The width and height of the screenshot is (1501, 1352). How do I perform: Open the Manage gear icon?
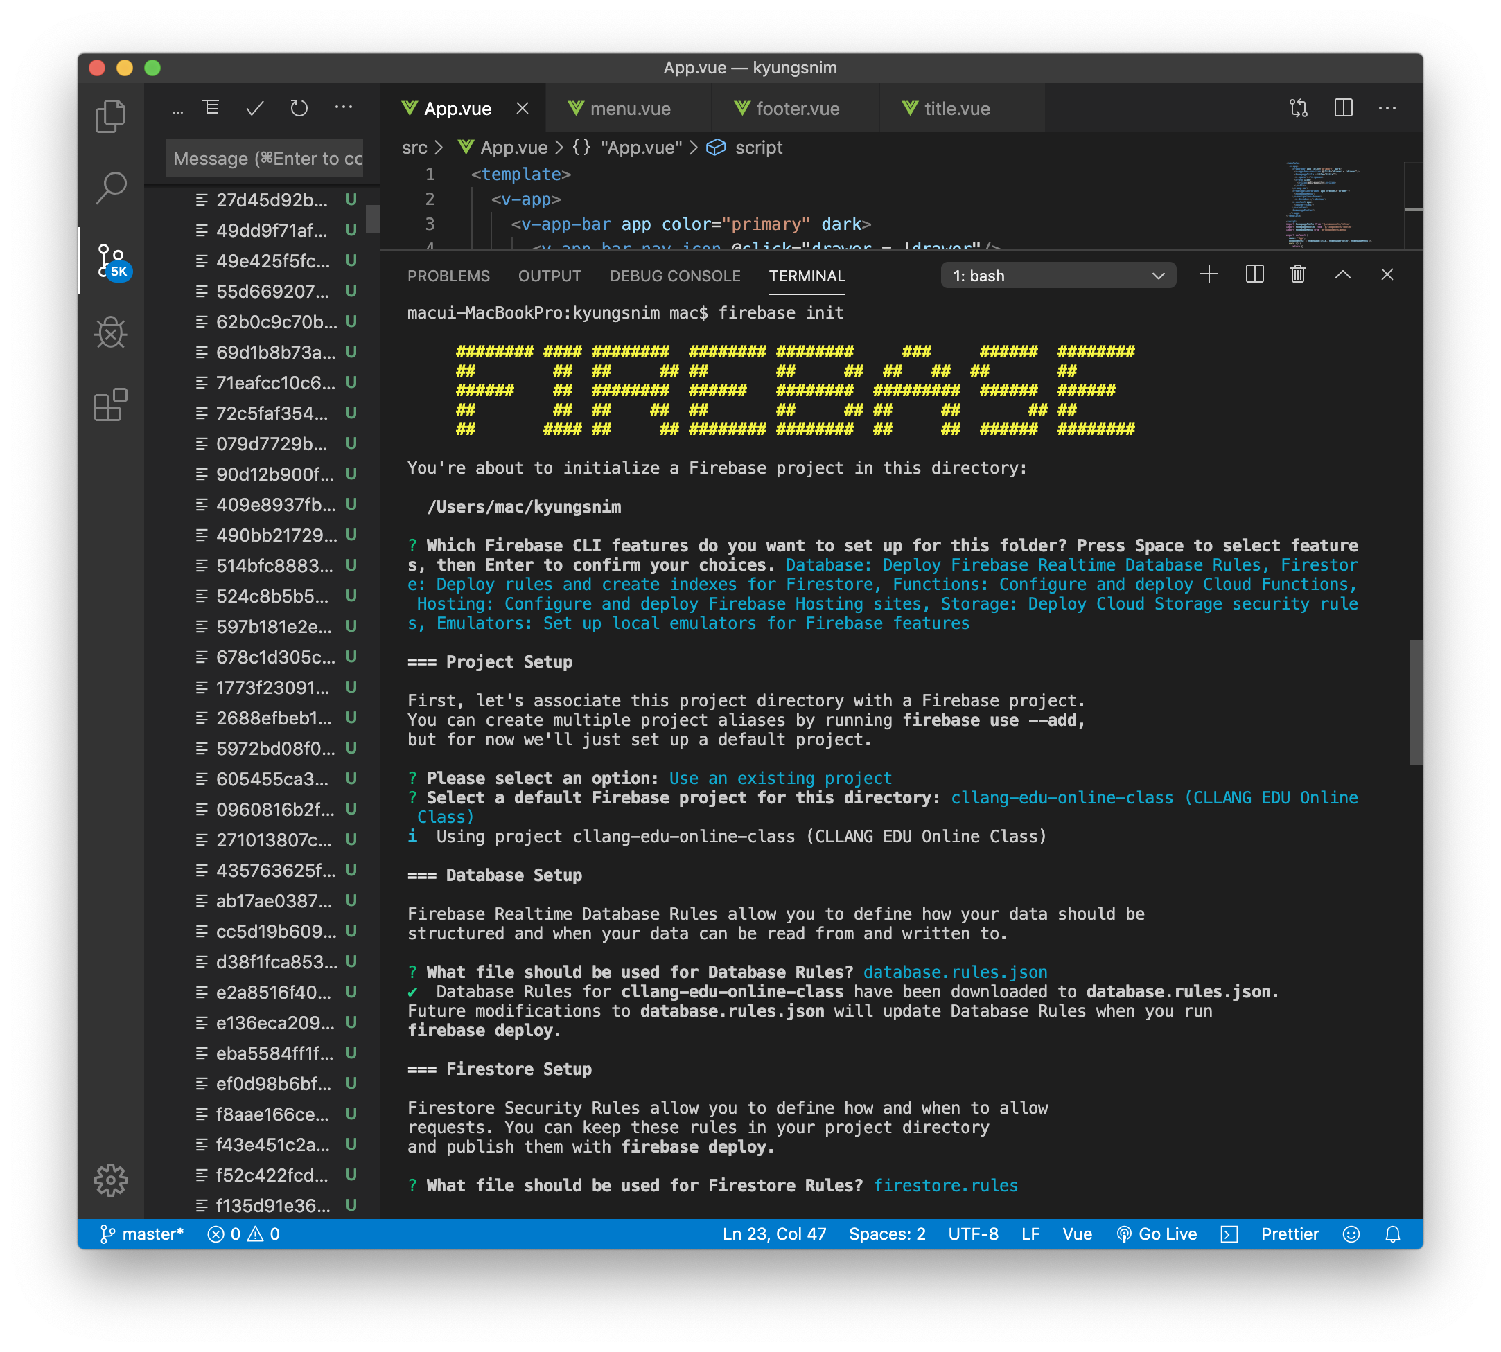point(111,1180)
